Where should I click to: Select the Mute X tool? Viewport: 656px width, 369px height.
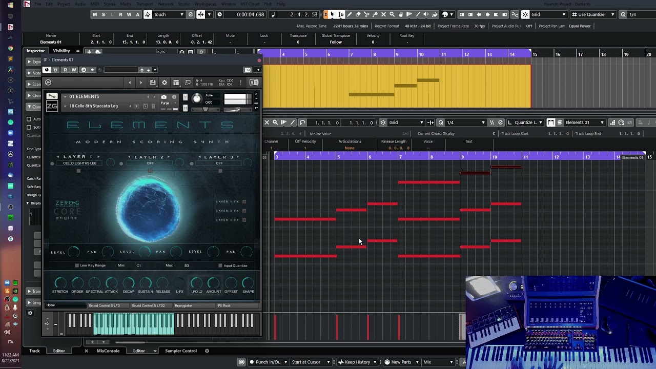[x=383, y=14]
